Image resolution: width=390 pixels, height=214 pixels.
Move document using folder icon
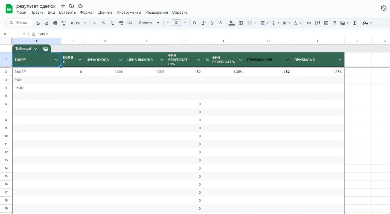[x=72, y=6]
